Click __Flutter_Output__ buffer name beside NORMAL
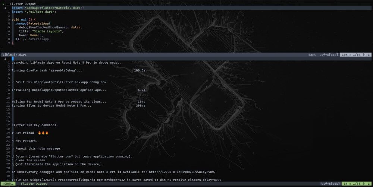The width and height of the screenshot is (373, 187). [34, 184]
